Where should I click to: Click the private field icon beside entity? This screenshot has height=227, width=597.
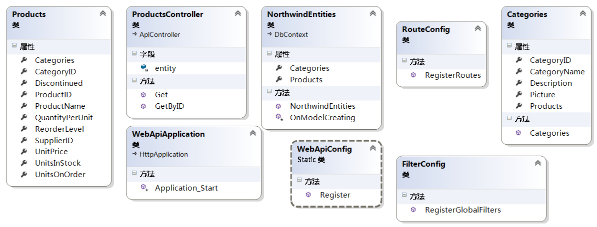pyautogui.click(x=144, y=68)
